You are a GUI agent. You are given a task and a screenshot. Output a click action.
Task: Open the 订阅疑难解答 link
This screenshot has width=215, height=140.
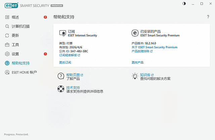tap(68, 55)
